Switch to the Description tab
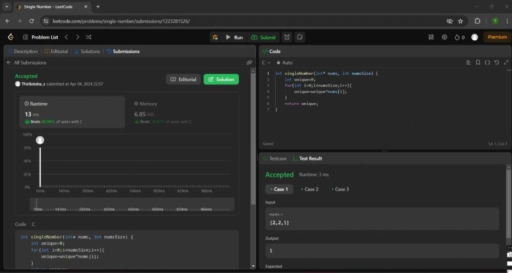512x273 pixels. (23, 51)
